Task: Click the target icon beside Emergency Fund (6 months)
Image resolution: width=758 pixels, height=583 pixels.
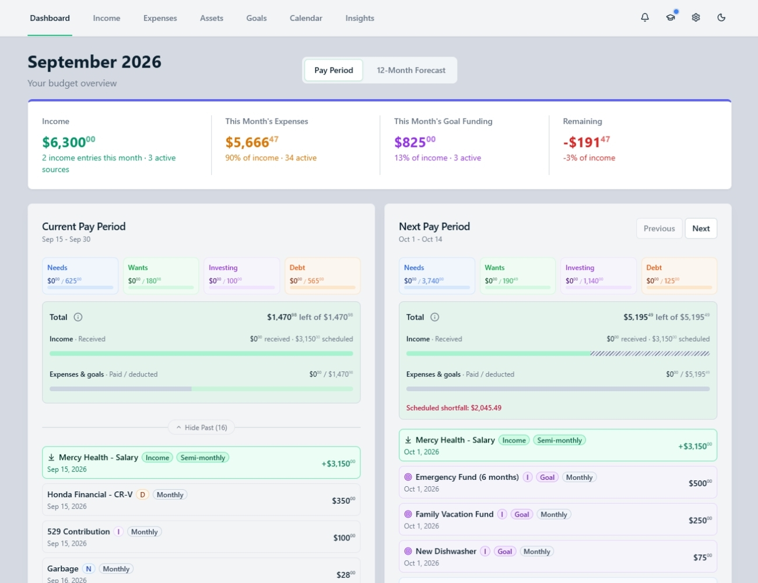Action: tap(408, 477)
